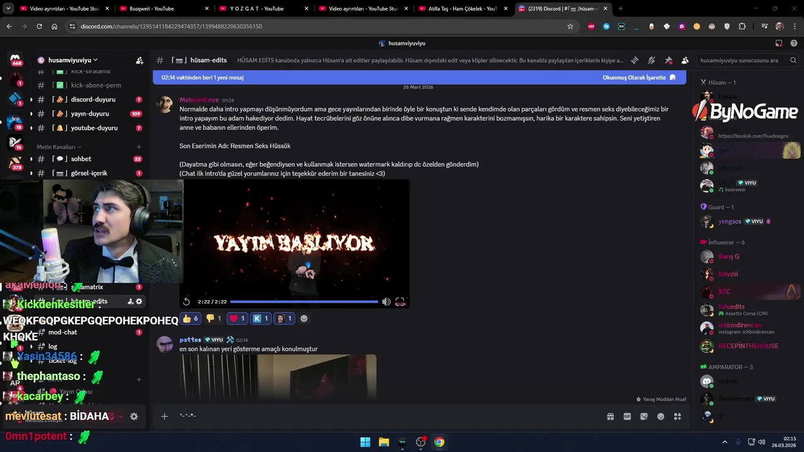Open the apps launcher icon in message bar
804x452 pixels.
[678, 416]
